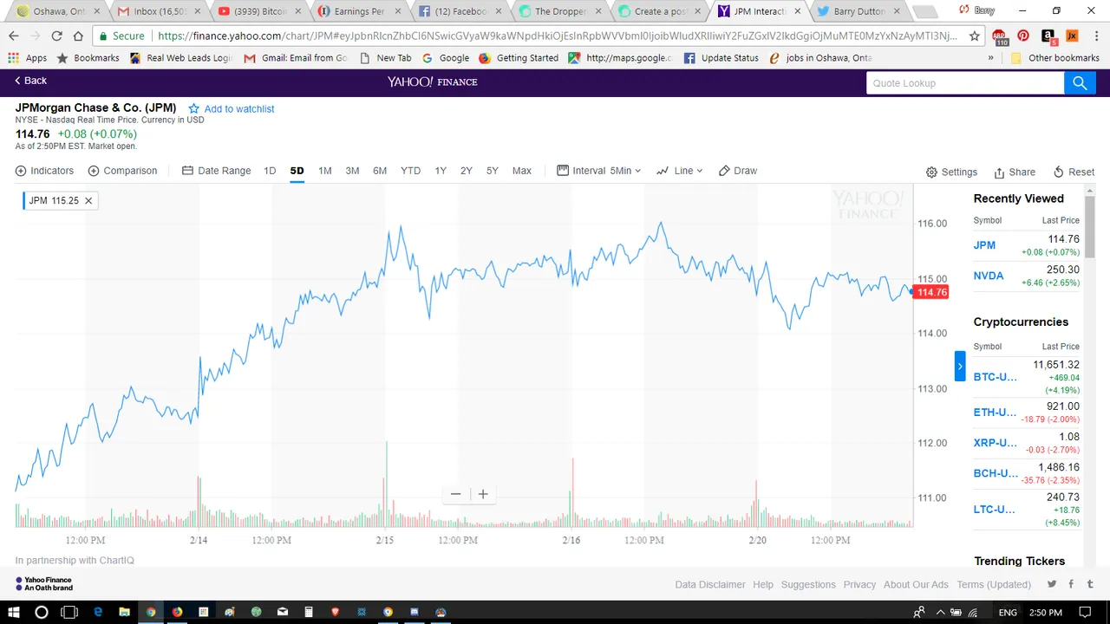1110x624 pixels.
Task: Open the Getting Started bookmark
Action: coord(518,58)
